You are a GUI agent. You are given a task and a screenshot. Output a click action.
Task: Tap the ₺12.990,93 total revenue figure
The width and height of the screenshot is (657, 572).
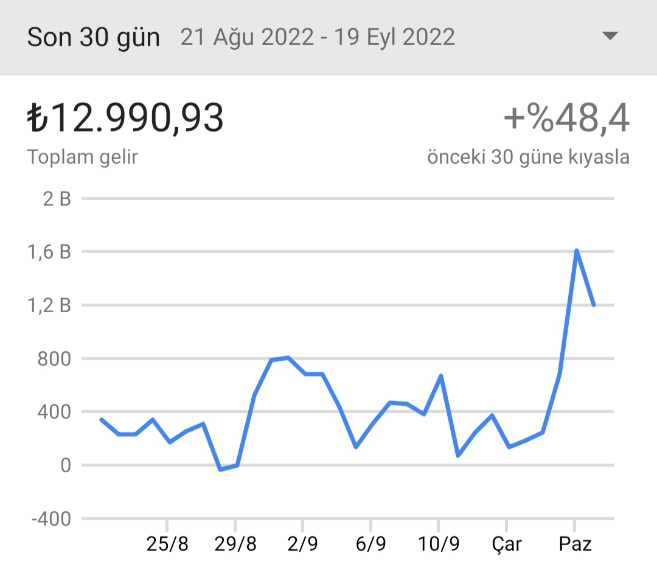(125, 118)
